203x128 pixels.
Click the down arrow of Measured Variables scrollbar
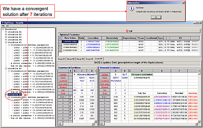199,121
